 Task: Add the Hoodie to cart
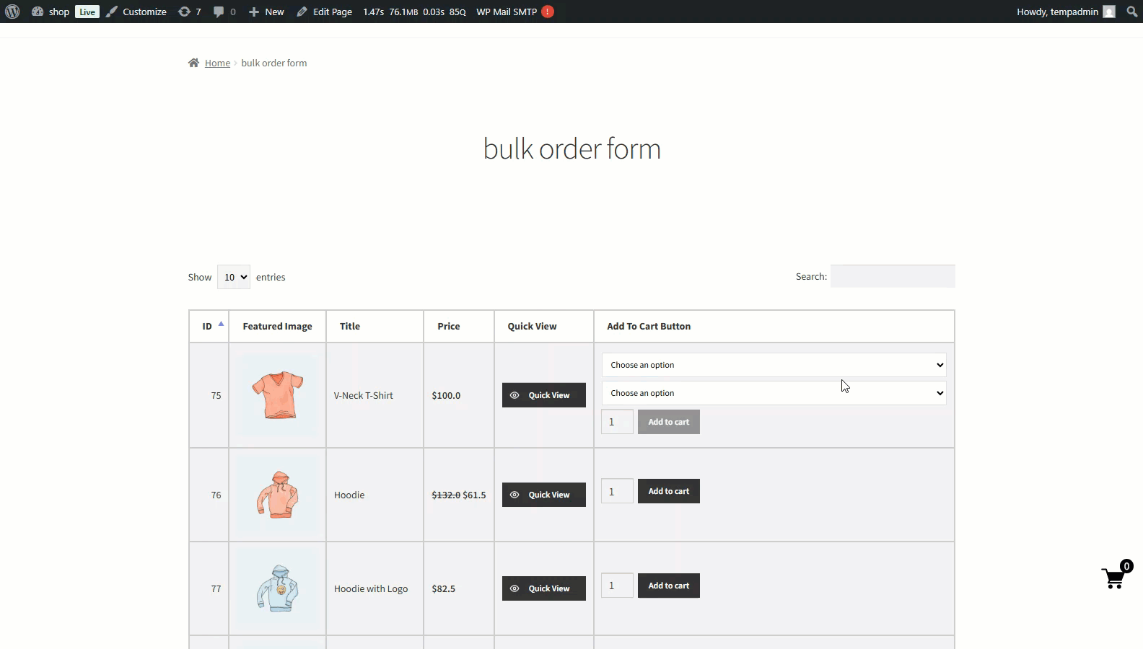(x=668, y=491)
